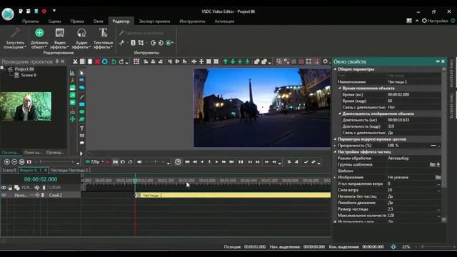Select the ellipse shape tool
Image resolution: width=457 pixels, height=257 pixels.
pos(82,111)
